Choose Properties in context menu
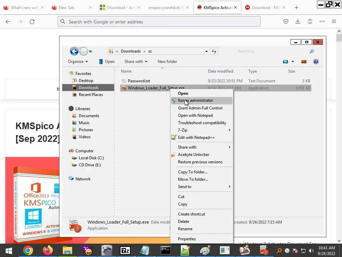 click(x=187, y=239)
